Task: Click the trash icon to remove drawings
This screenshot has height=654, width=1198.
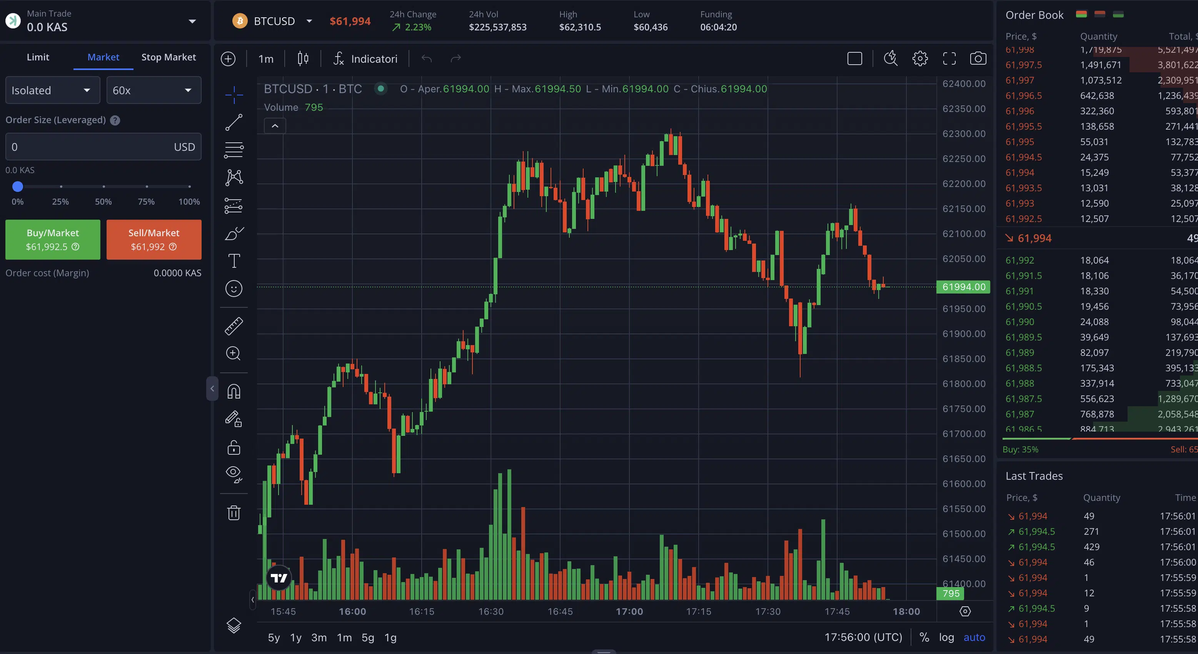Action: click(234, 512)
